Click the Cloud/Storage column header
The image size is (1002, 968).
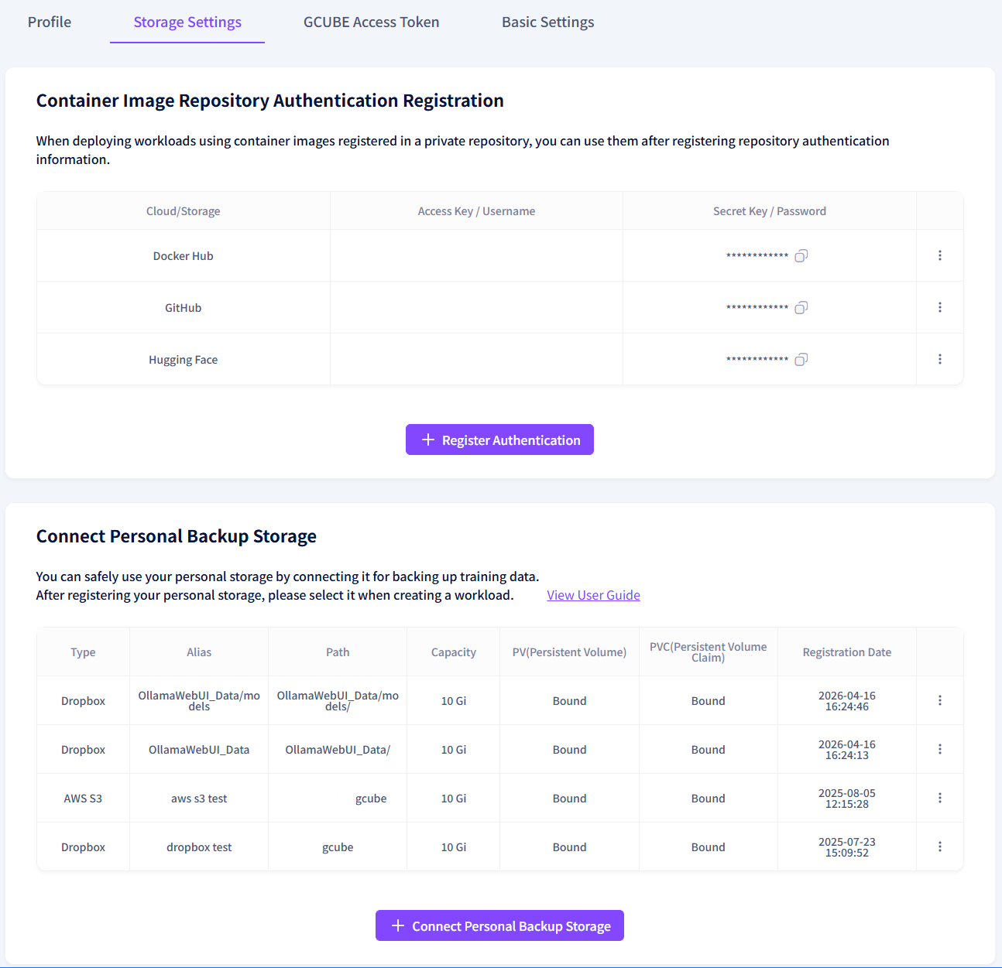pos(184,211)
